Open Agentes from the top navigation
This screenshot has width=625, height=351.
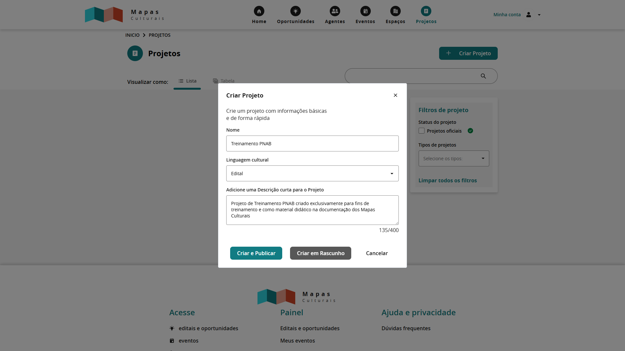click(335, 11)
